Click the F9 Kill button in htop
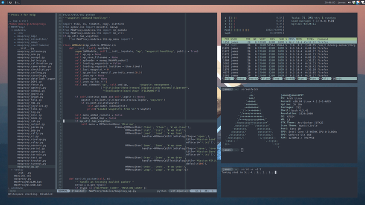The width and height of the screenshot is (365, 205). point(326,79)
